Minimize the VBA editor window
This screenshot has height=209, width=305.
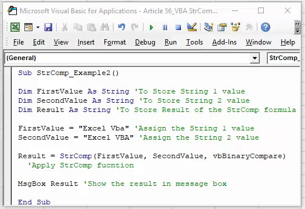235,10
